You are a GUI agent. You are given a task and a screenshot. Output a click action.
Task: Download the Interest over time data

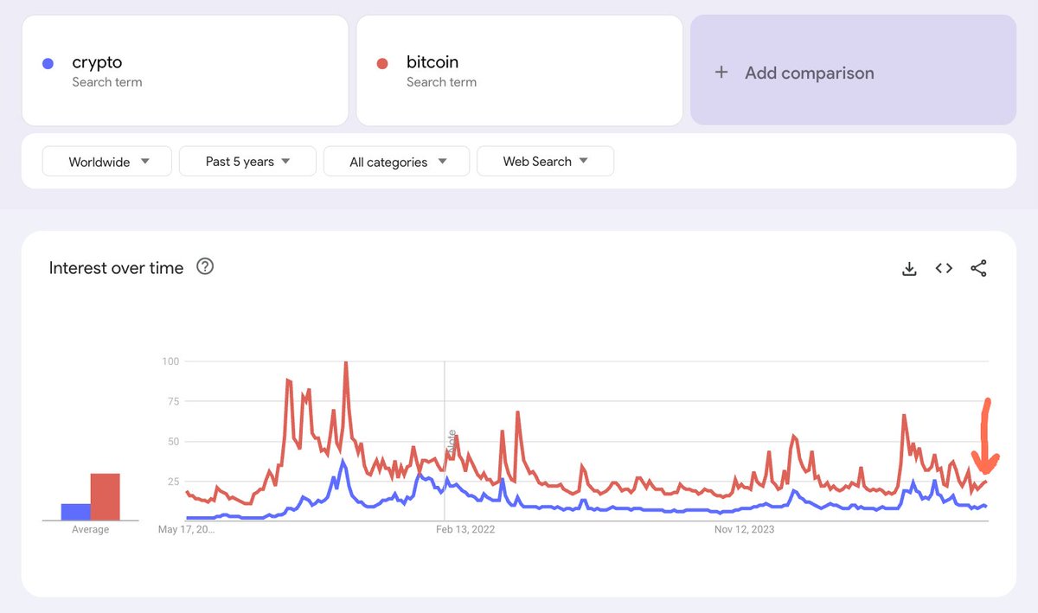coord(909,269)
